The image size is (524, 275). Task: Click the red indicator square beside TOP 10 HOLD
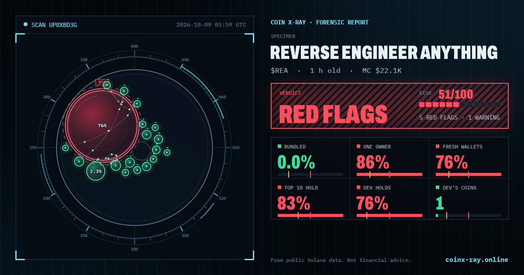click(x=279, y=187)
